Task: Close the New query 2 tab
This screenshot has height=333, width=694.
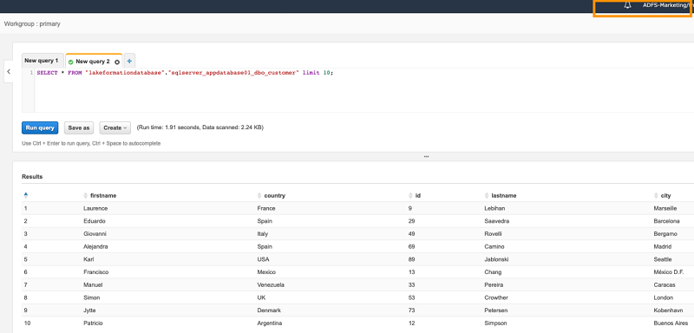Action: [117, 62]
